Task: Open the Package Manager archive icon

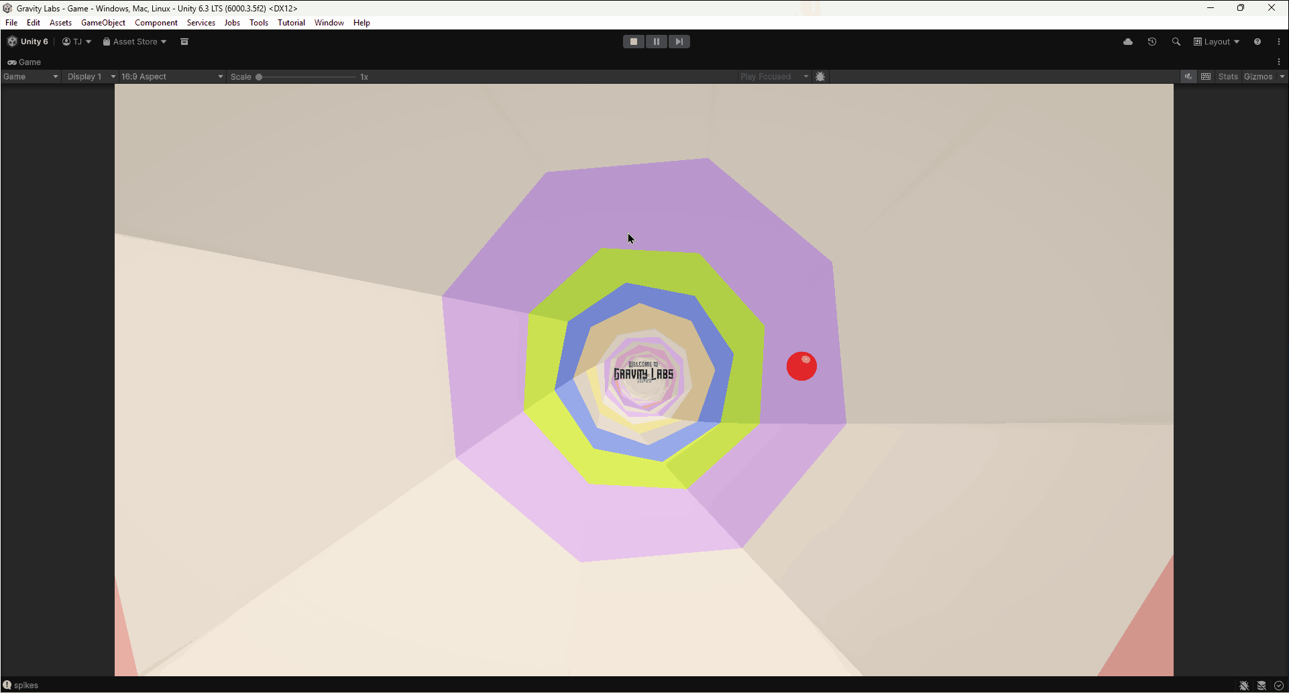Action: click(184, 42)
